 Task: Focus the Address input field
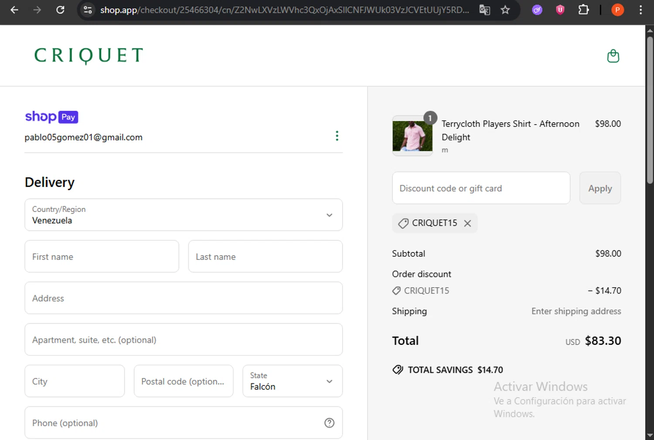tap(184, 298)
